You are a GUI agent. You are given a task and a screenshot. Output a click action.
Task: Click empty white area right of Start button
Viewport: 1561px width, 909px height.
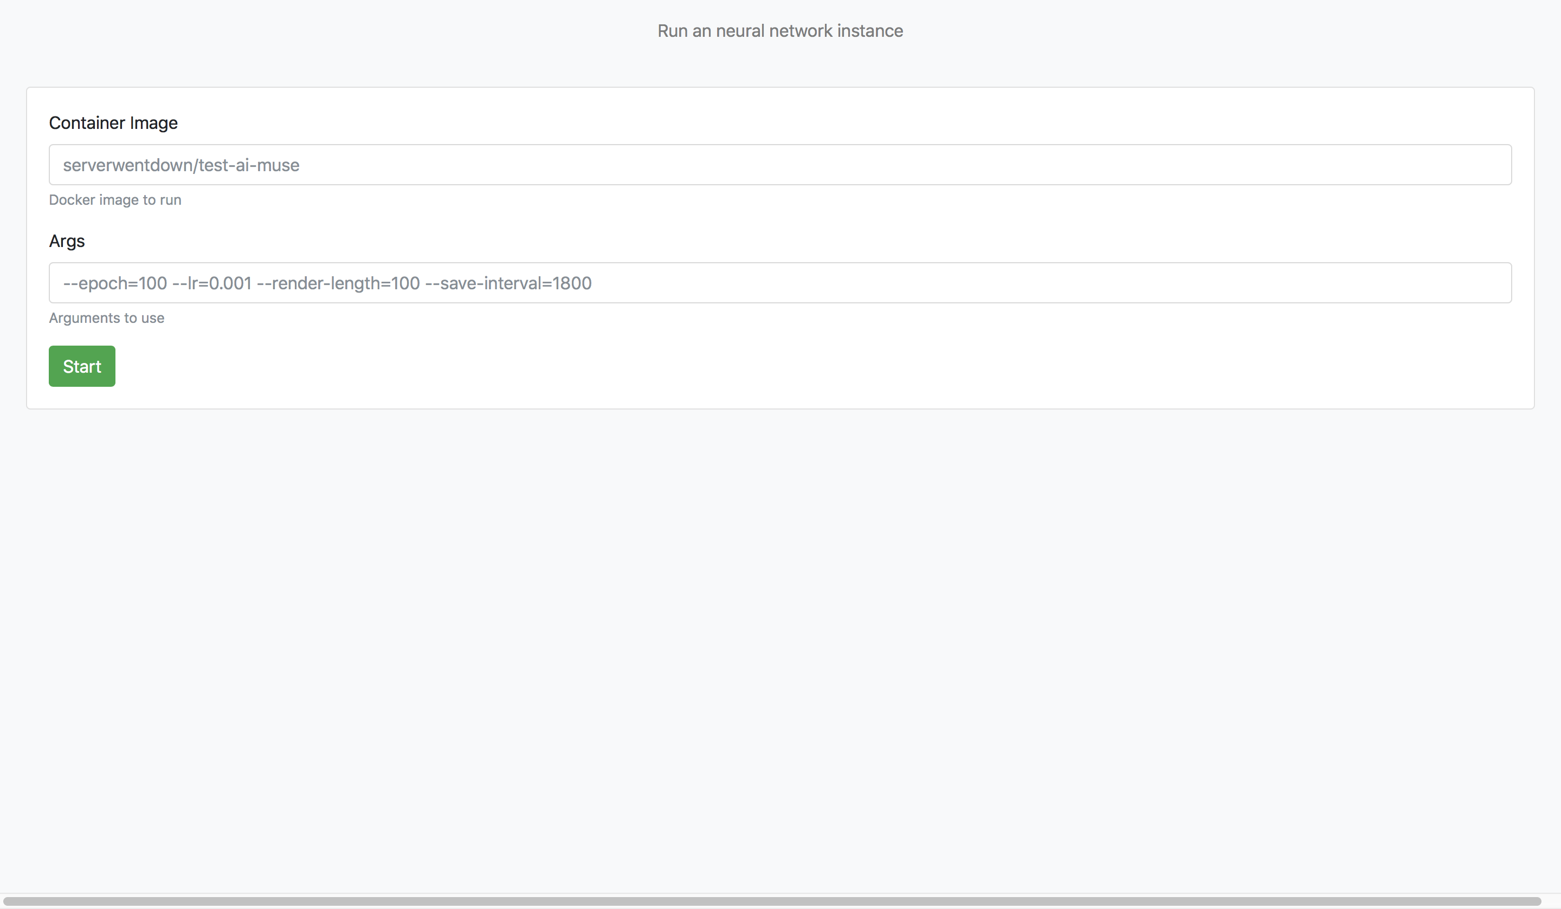pos(743,366)
